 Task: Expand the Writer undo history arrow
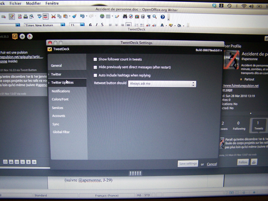click(x=87, y=16)
